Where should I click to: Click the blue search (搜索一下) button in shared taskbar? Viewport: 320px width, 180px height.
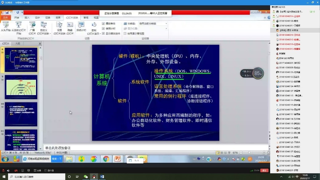(x=57, y=159)
